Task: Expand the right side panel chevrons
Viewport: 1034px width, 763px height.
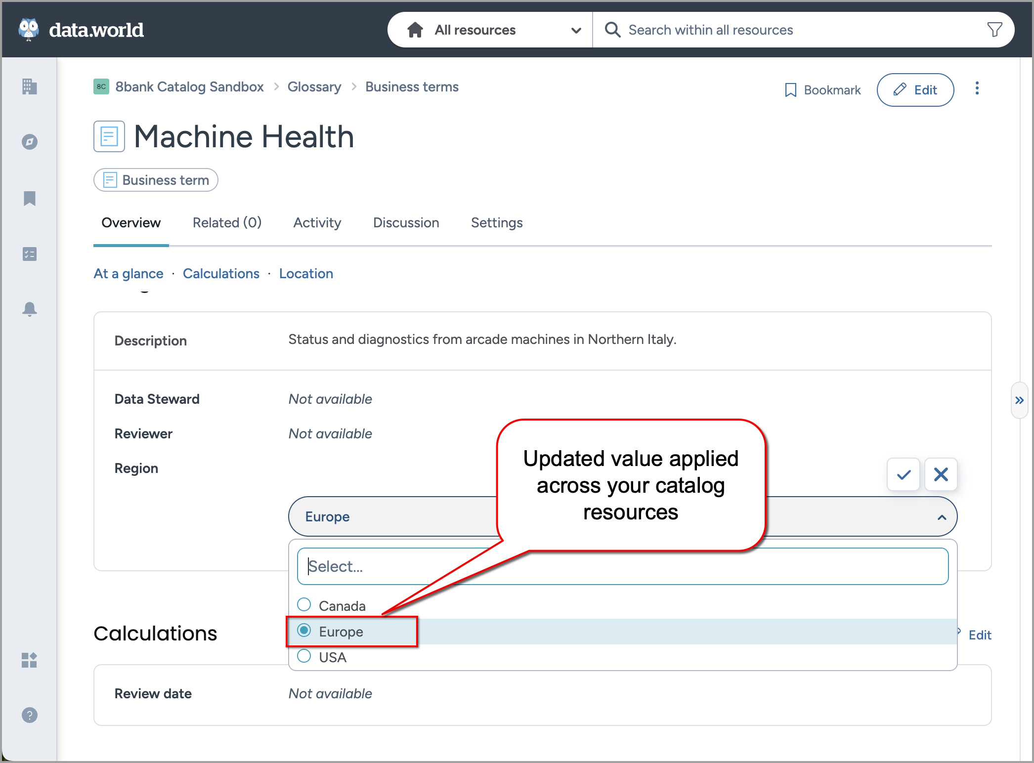Action: click(1019, 400)
